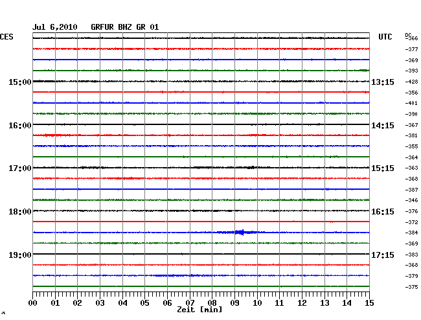Select the '15:00' local time label
The height and width of the screenshot is (320, 421).
coord(20,82)
